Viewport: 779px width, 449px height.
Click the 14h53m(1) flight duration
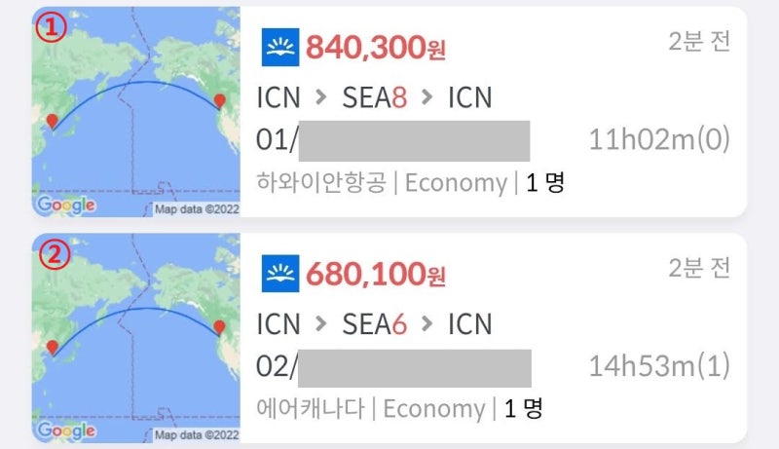point(659,367)
